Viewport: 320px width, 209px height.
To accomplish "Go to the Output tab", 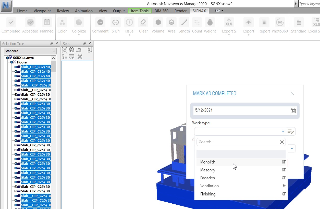I will click(119, 11).
